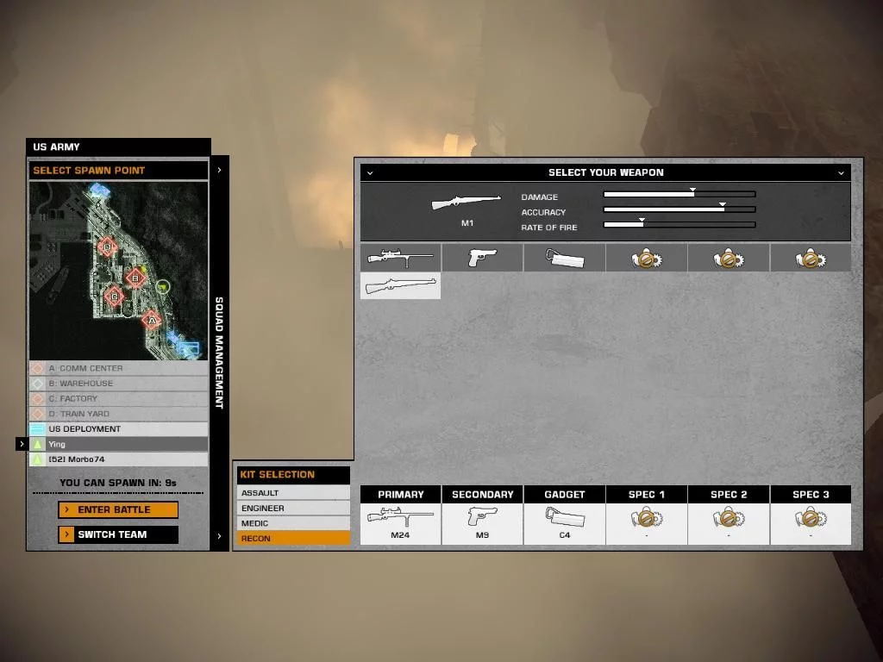The height and width of the screenshot is (662, 883).
Task: Click the third locked specialization gear icon
Action: 811,257
